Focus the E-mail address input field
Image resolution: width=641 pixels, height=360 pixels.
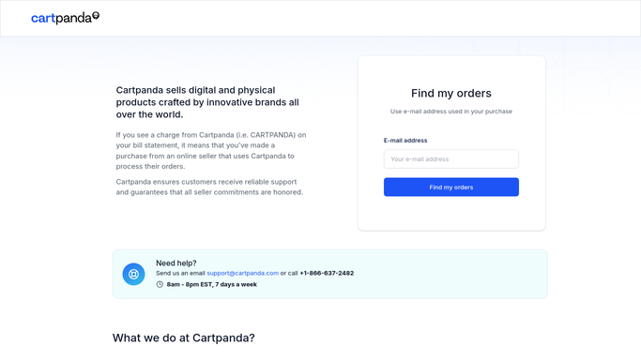coord(451,158)
